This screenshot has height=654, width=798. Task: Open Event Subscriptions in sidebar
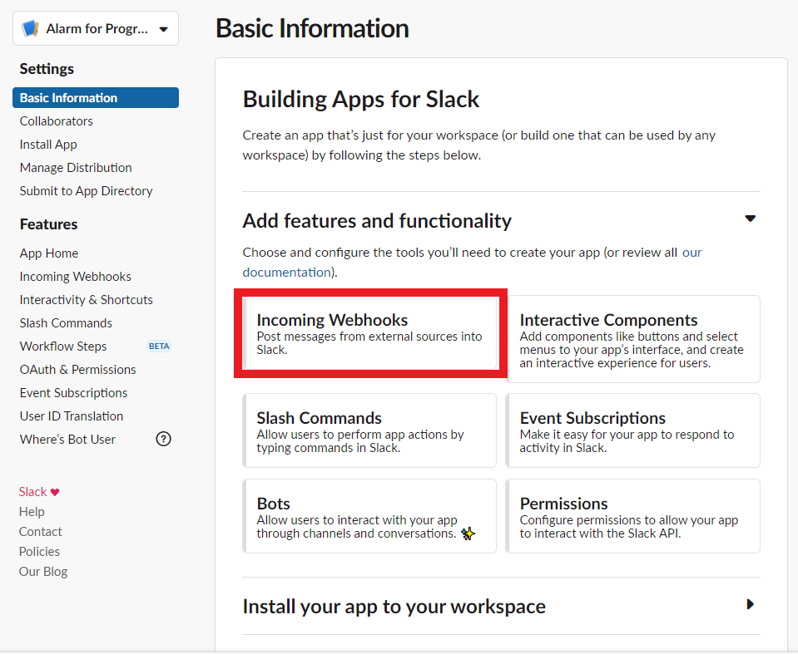[x=73, y=393]
